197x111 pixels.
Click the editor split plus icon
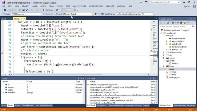(154, 22)
